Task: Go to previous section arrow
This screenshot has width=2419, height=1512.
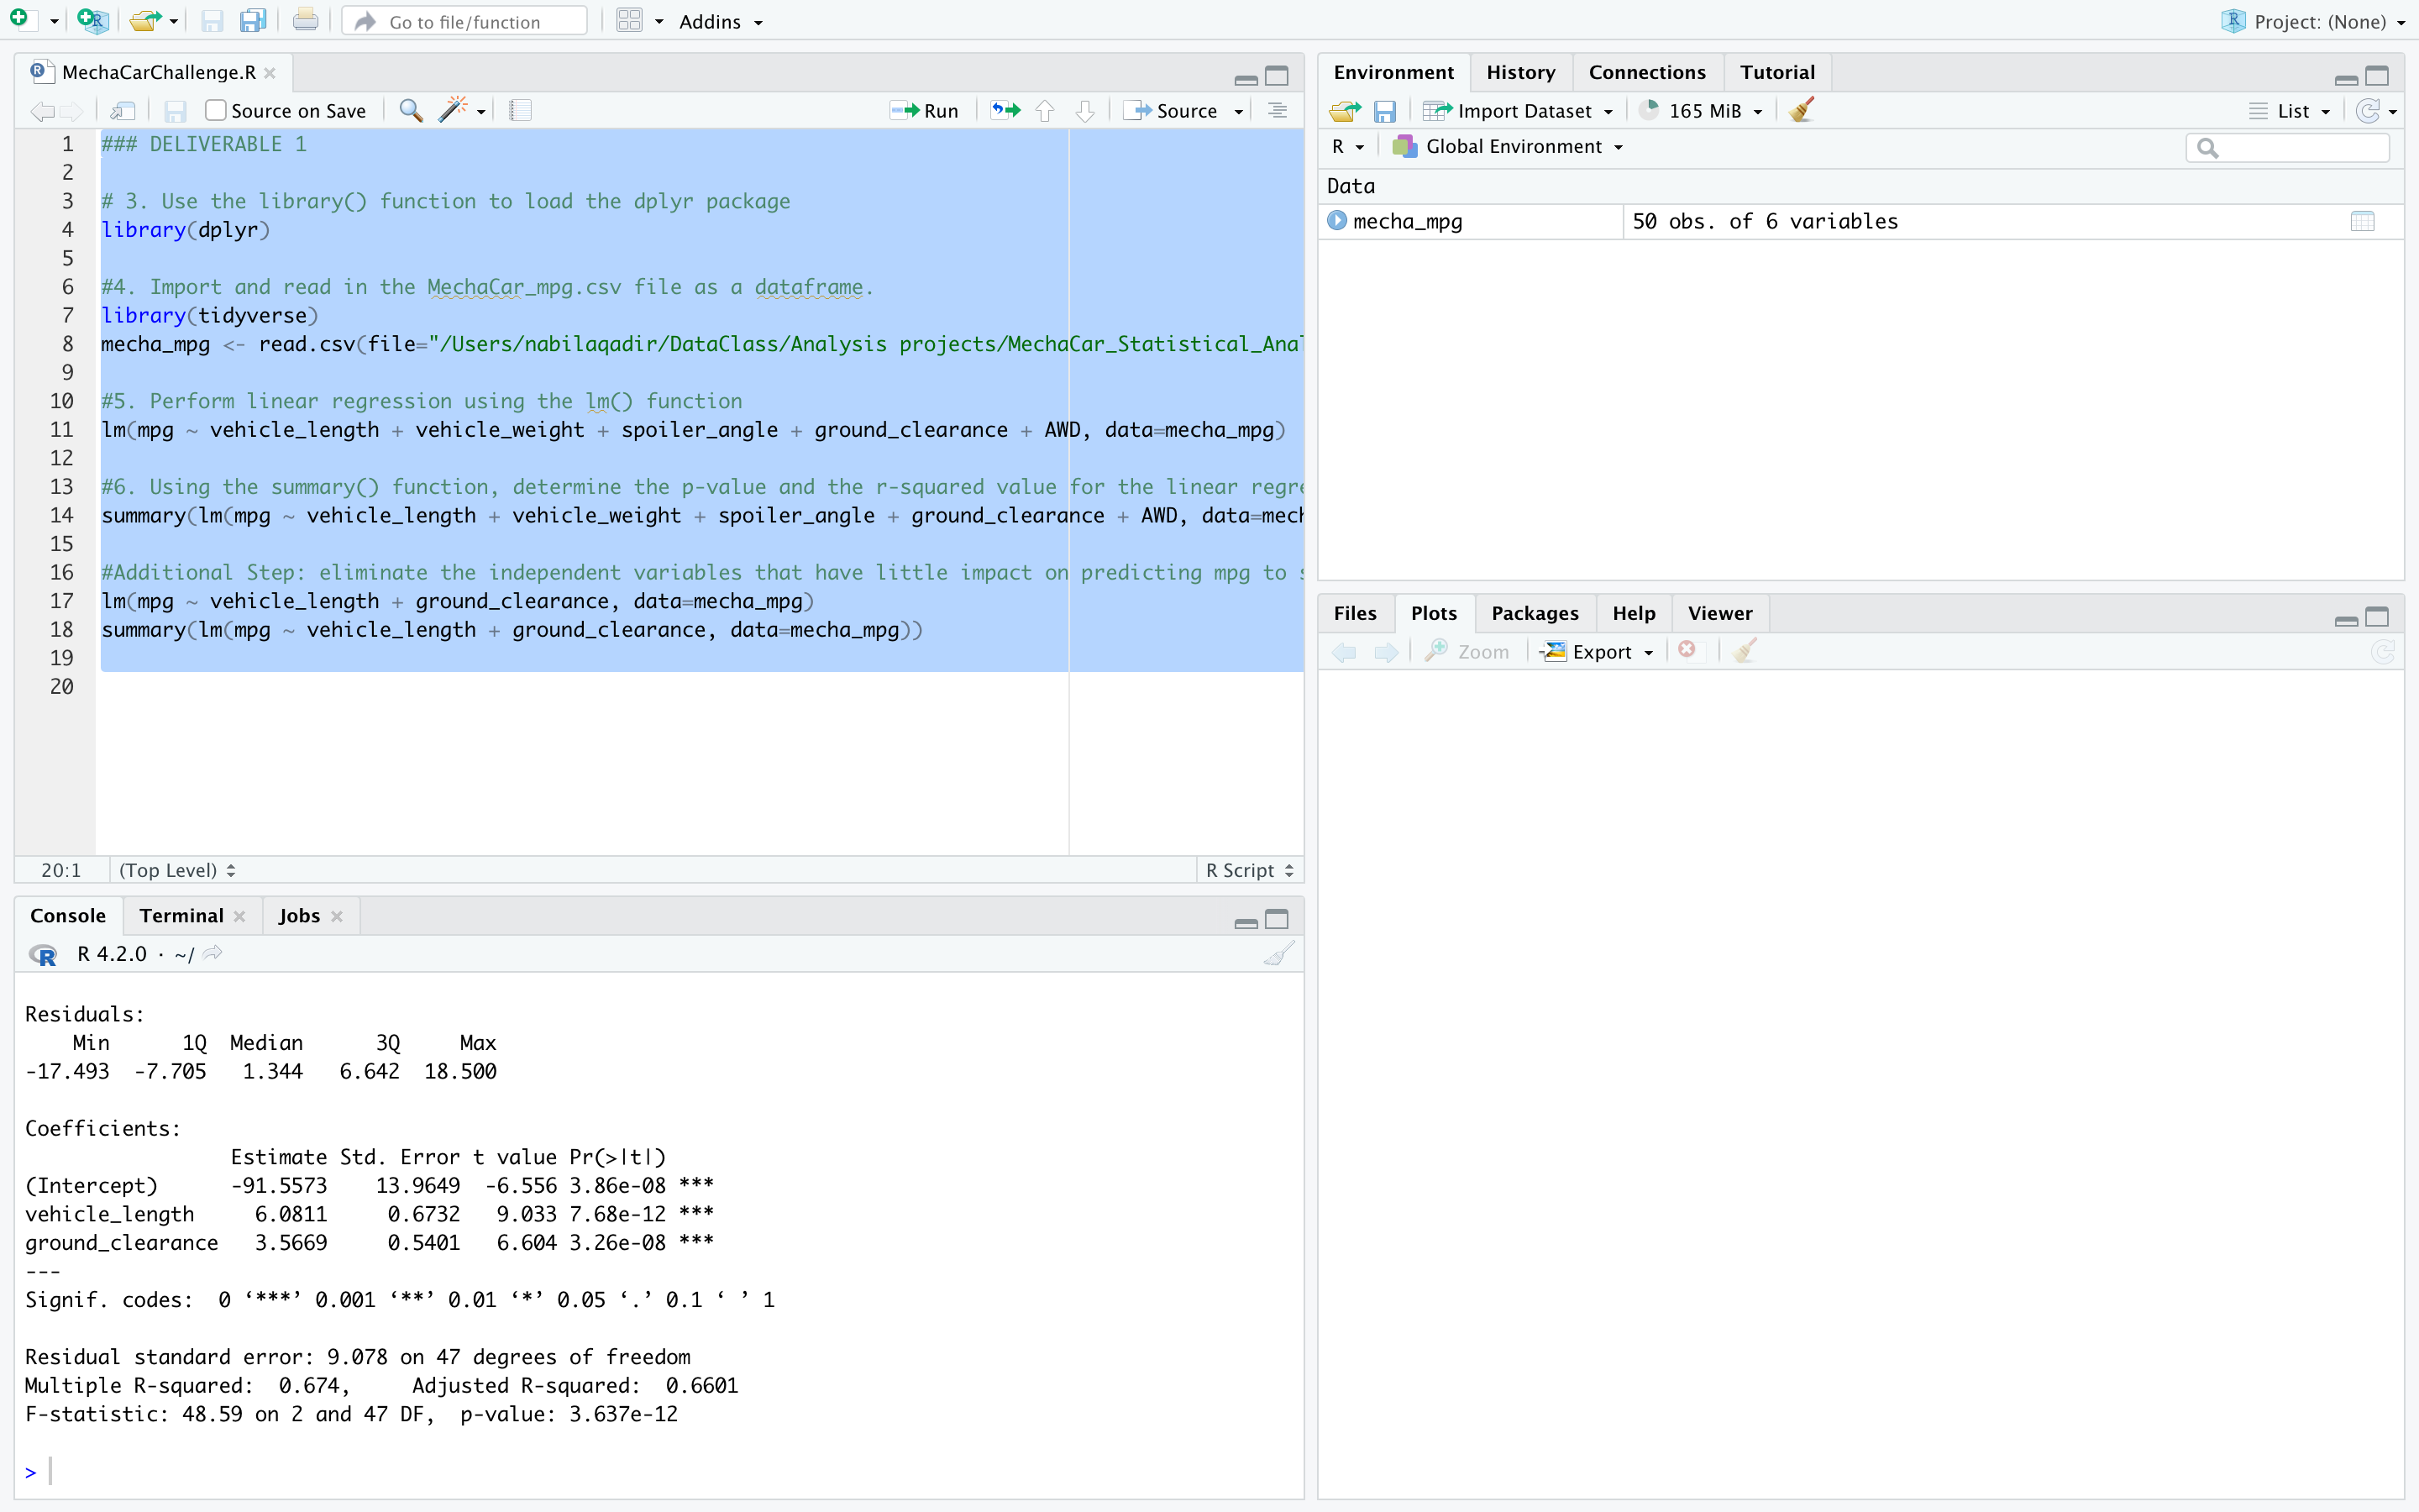Action: tap(1045, 111)
